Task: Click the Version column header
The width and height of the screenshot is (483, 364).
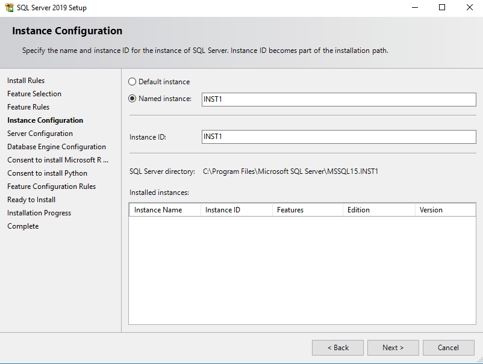Action: pos(446,209)
